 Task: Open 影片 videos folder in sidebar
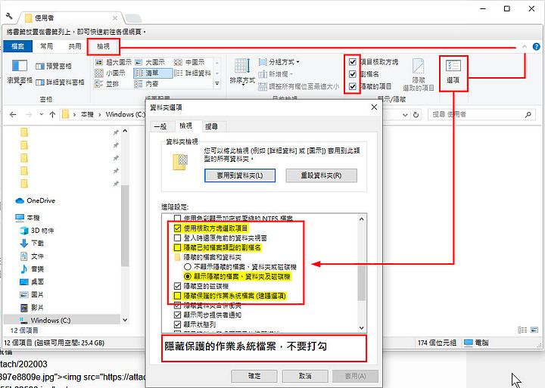point(32,307)
